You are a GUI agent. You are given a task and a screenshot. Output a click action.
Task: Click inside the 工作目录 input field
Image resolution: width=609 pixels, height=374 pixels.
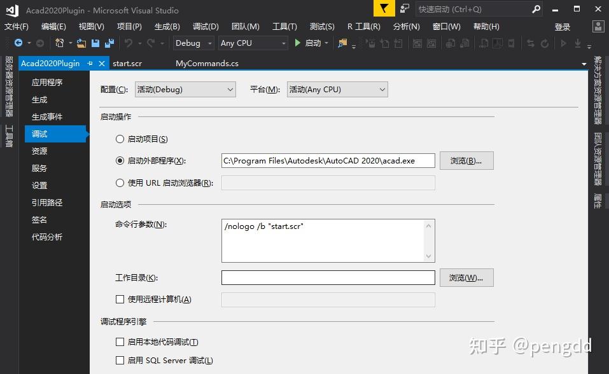tap(327, 277)
